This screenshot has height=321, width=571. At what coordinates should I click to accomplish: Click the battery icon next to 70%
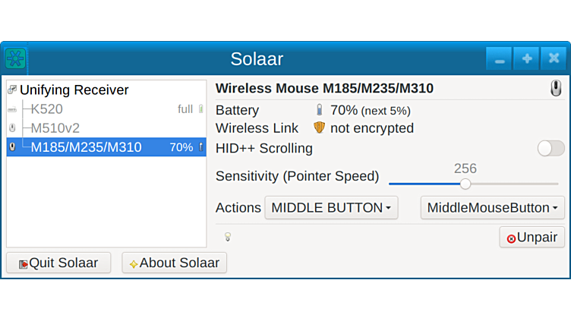tap(319, 110)
